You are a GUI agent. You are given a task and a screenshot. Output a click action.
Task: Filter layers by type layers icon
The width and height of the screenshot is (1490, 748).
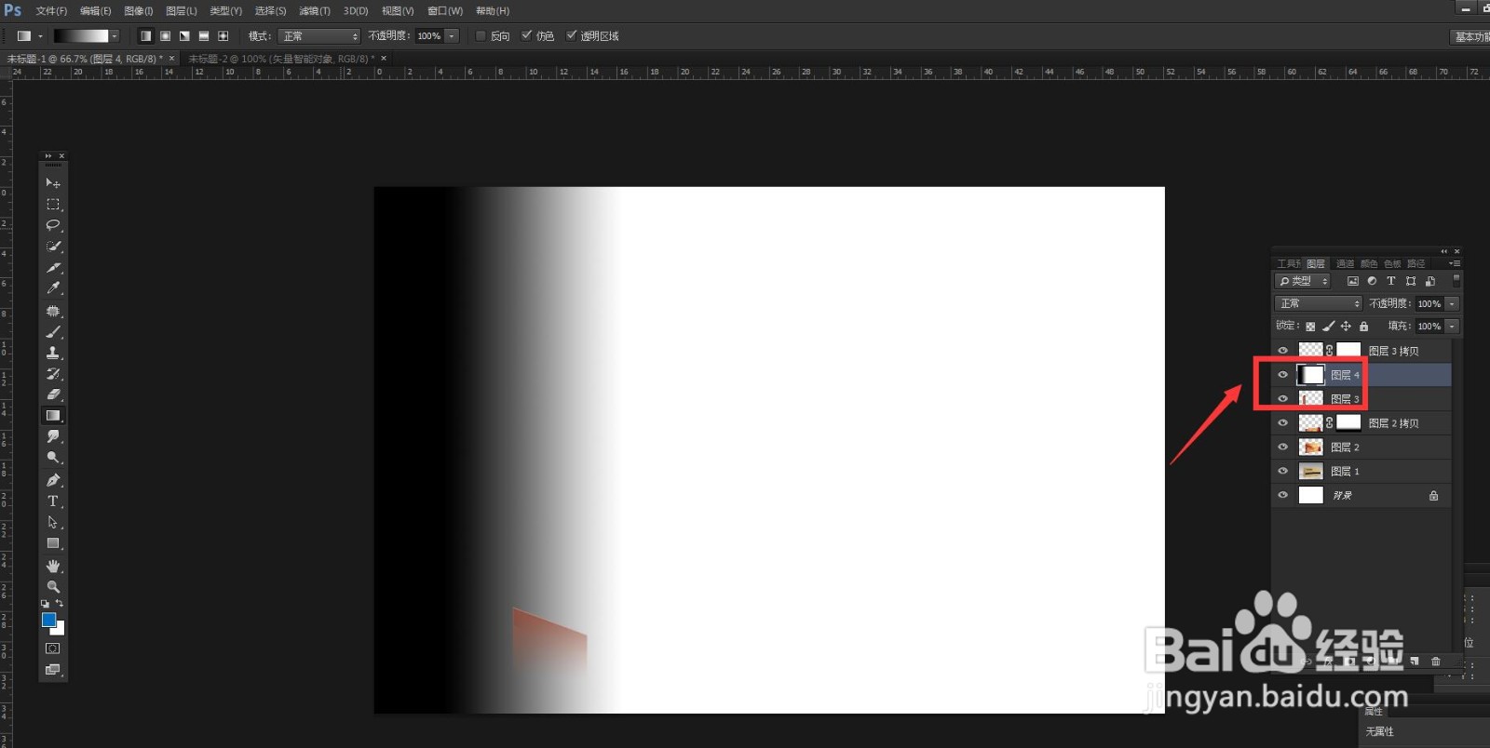coord(1391,281)
